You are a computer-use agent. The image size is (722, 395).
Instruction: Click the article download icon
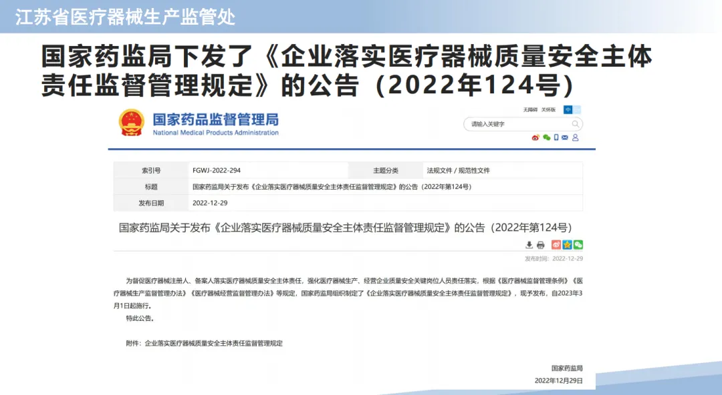tap(529, 245)
